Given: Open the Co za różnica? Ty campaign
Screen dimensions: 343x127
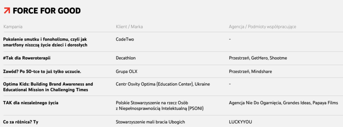Looking at the screenshot, I should (x=22, y=122).
